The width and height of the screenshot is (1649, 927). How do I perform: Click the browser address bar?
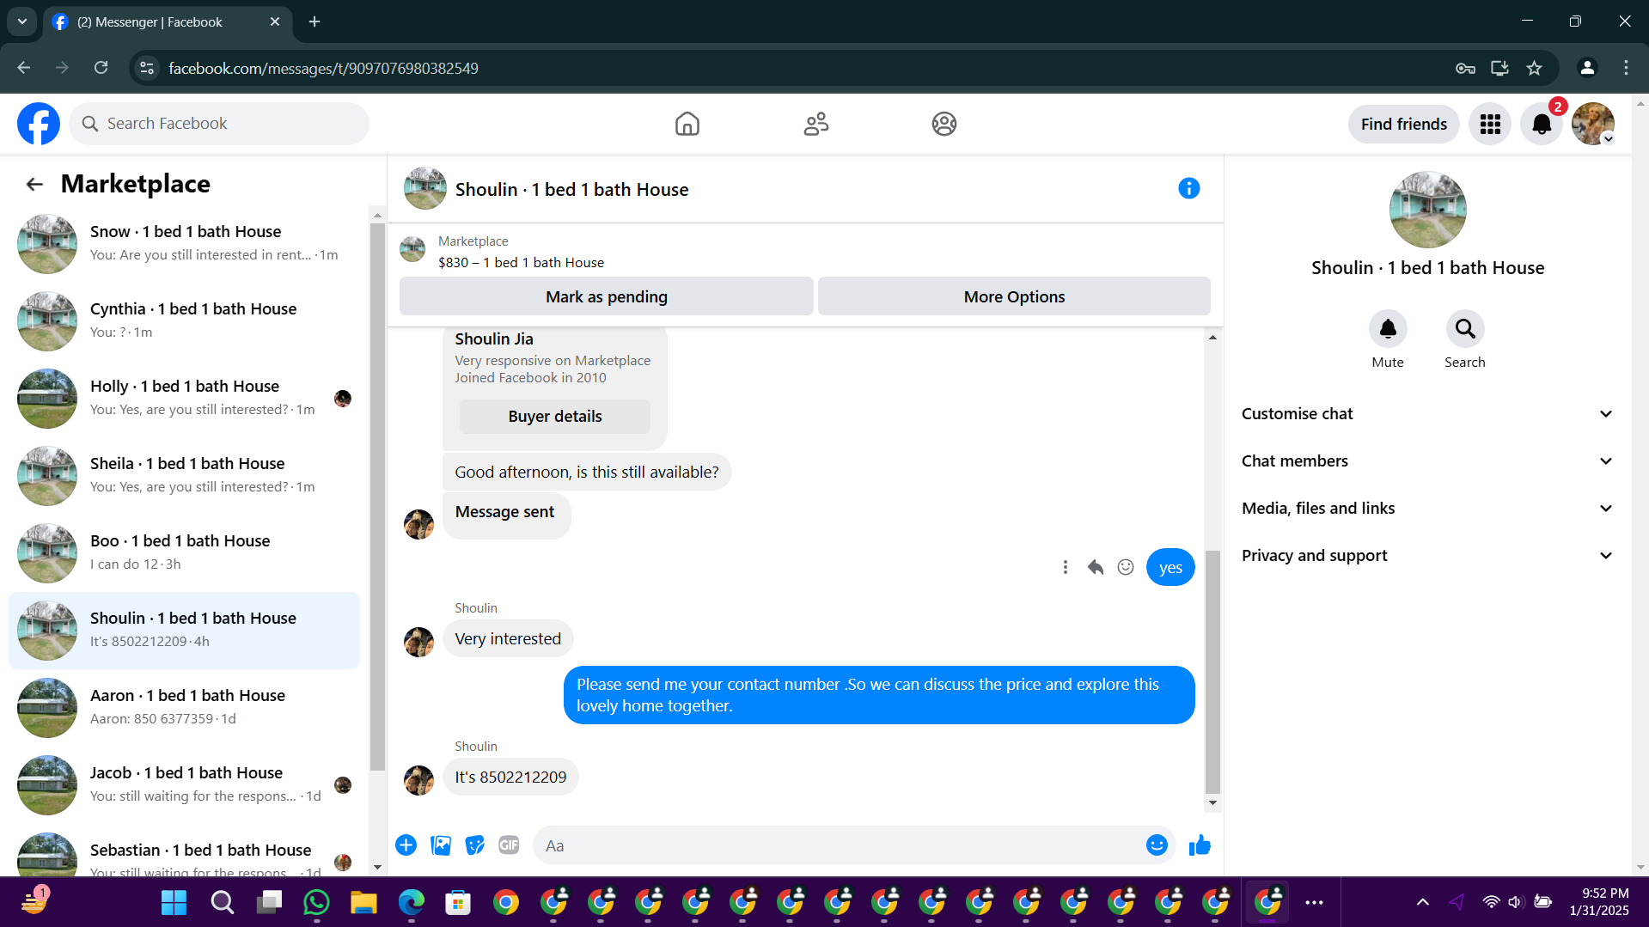click(799, 68)
